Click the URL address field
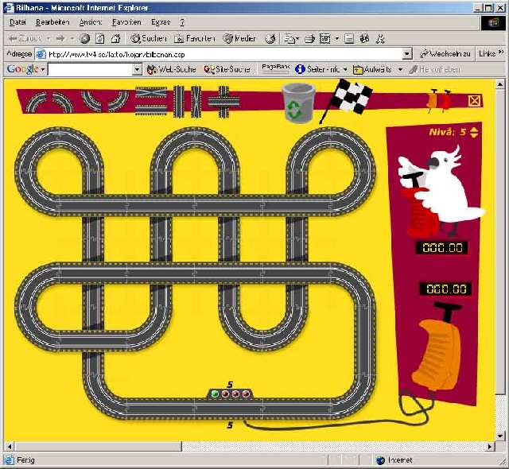This screenshot has height=469, width=509. coord(223,54)
